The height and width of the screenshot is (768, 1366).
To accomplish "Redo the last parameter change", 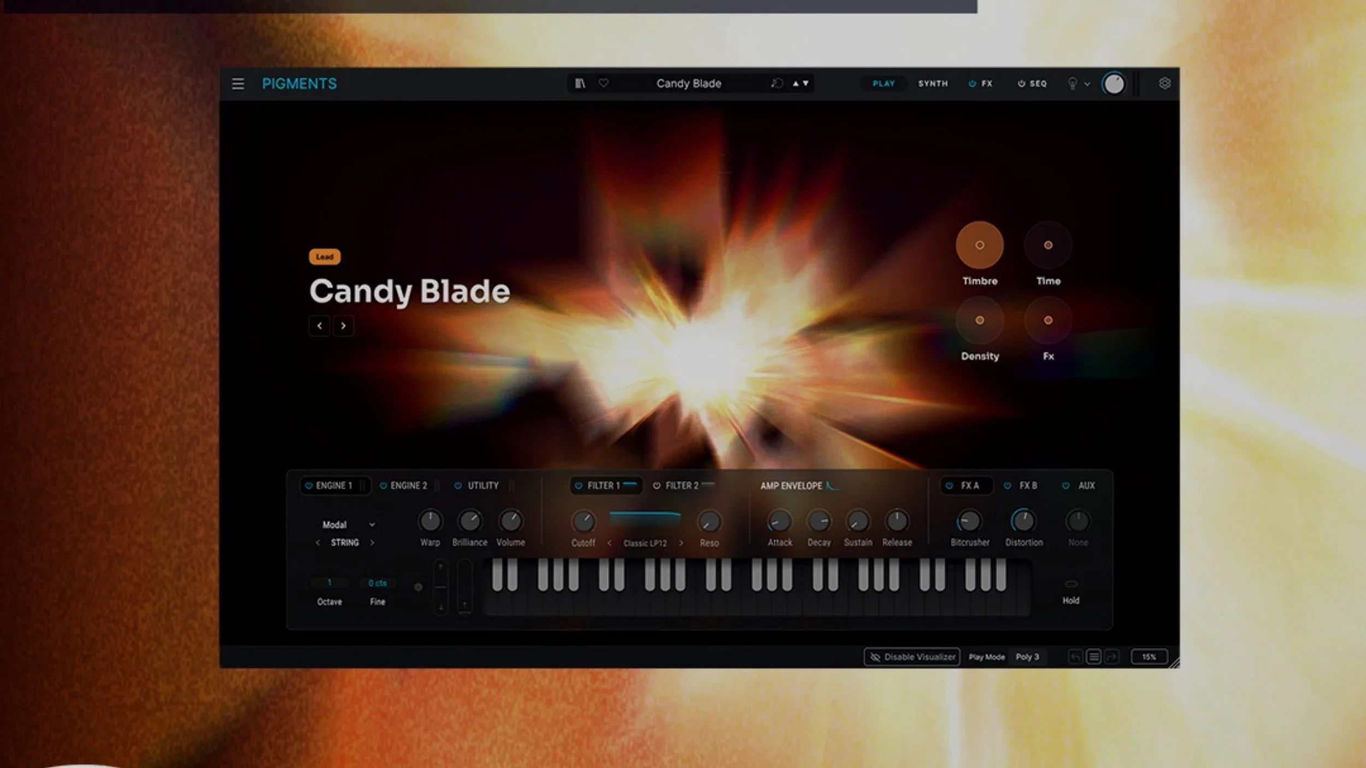I will point(1113,657).
